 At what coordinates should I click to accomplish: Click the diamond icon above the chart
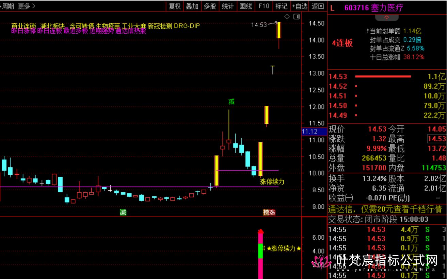pyautogui.click(x=287, y=17)
